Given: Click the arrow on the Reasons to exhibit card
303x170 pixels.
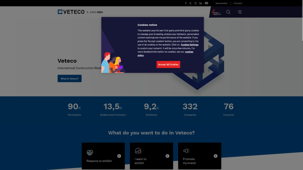Looking at the screenshot, I should (119, 156).
